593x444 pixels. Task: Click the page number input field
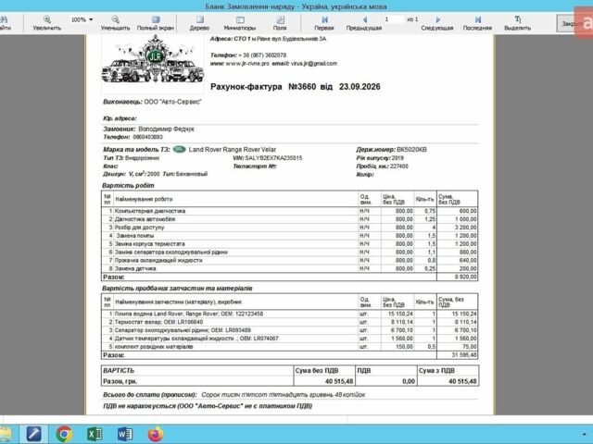coord(393,19)
